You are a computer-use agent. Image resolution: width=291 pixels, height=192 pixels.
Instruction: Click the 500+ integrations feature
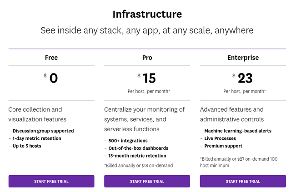click(x=128, y=141)
